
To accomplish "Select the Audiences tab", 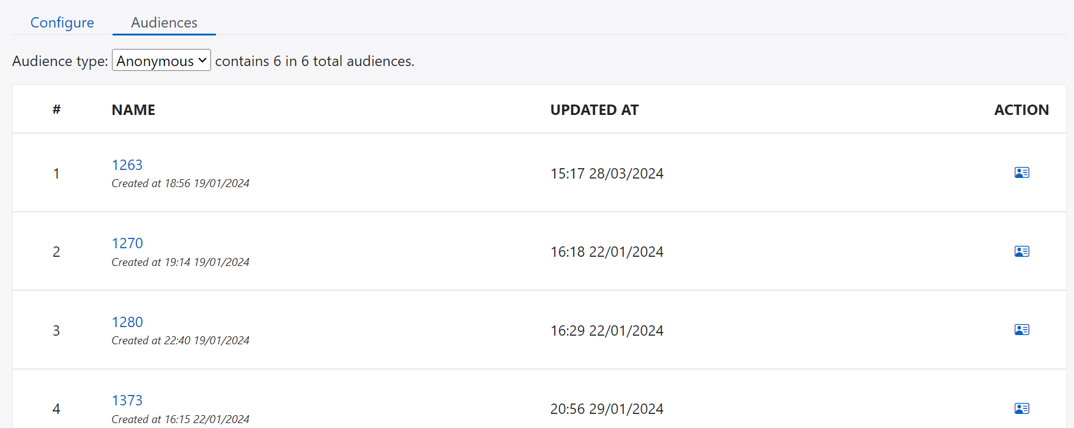I will coord(163,22).
